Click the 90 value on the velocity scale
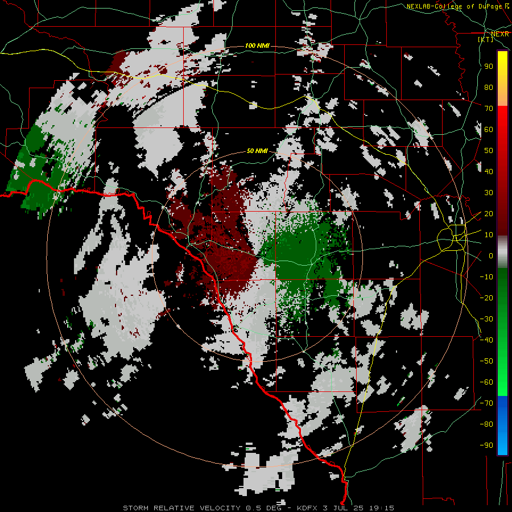Image resolution: width=512 pixels, height=512 pixels. 489,67
